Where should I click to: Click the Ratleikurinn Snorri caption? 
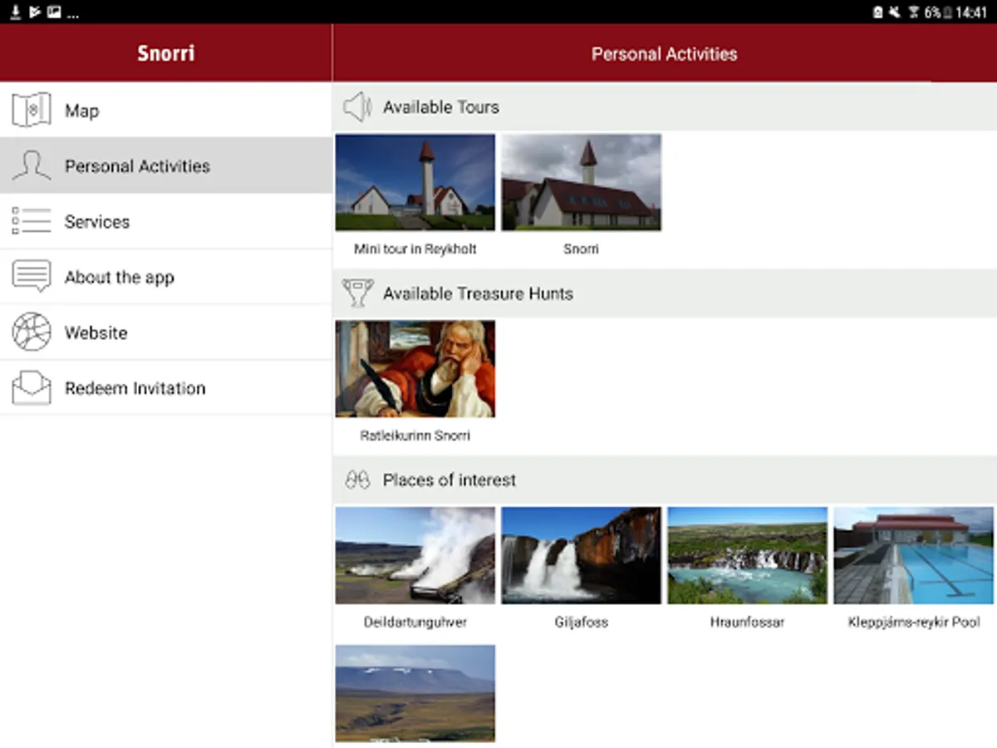[415, 435]
